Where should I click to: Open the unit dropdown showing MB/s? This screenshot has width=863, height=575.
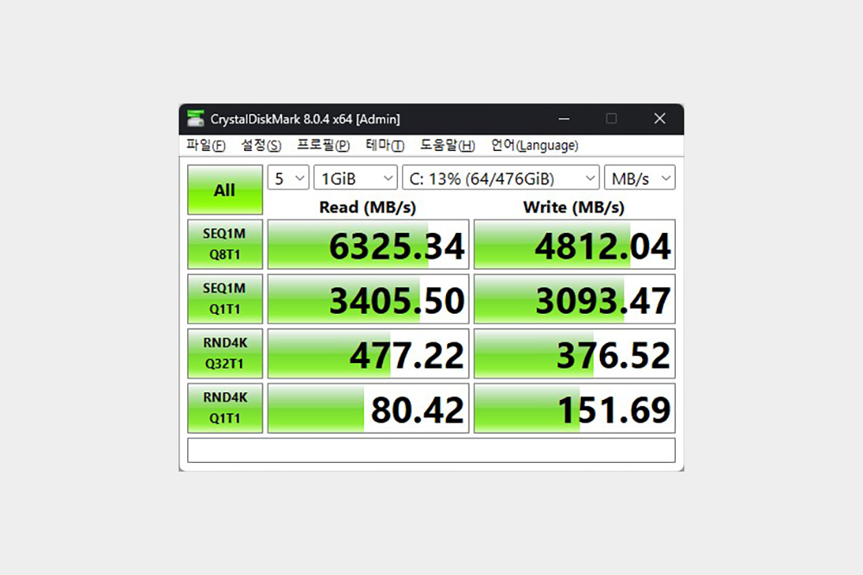639,178
